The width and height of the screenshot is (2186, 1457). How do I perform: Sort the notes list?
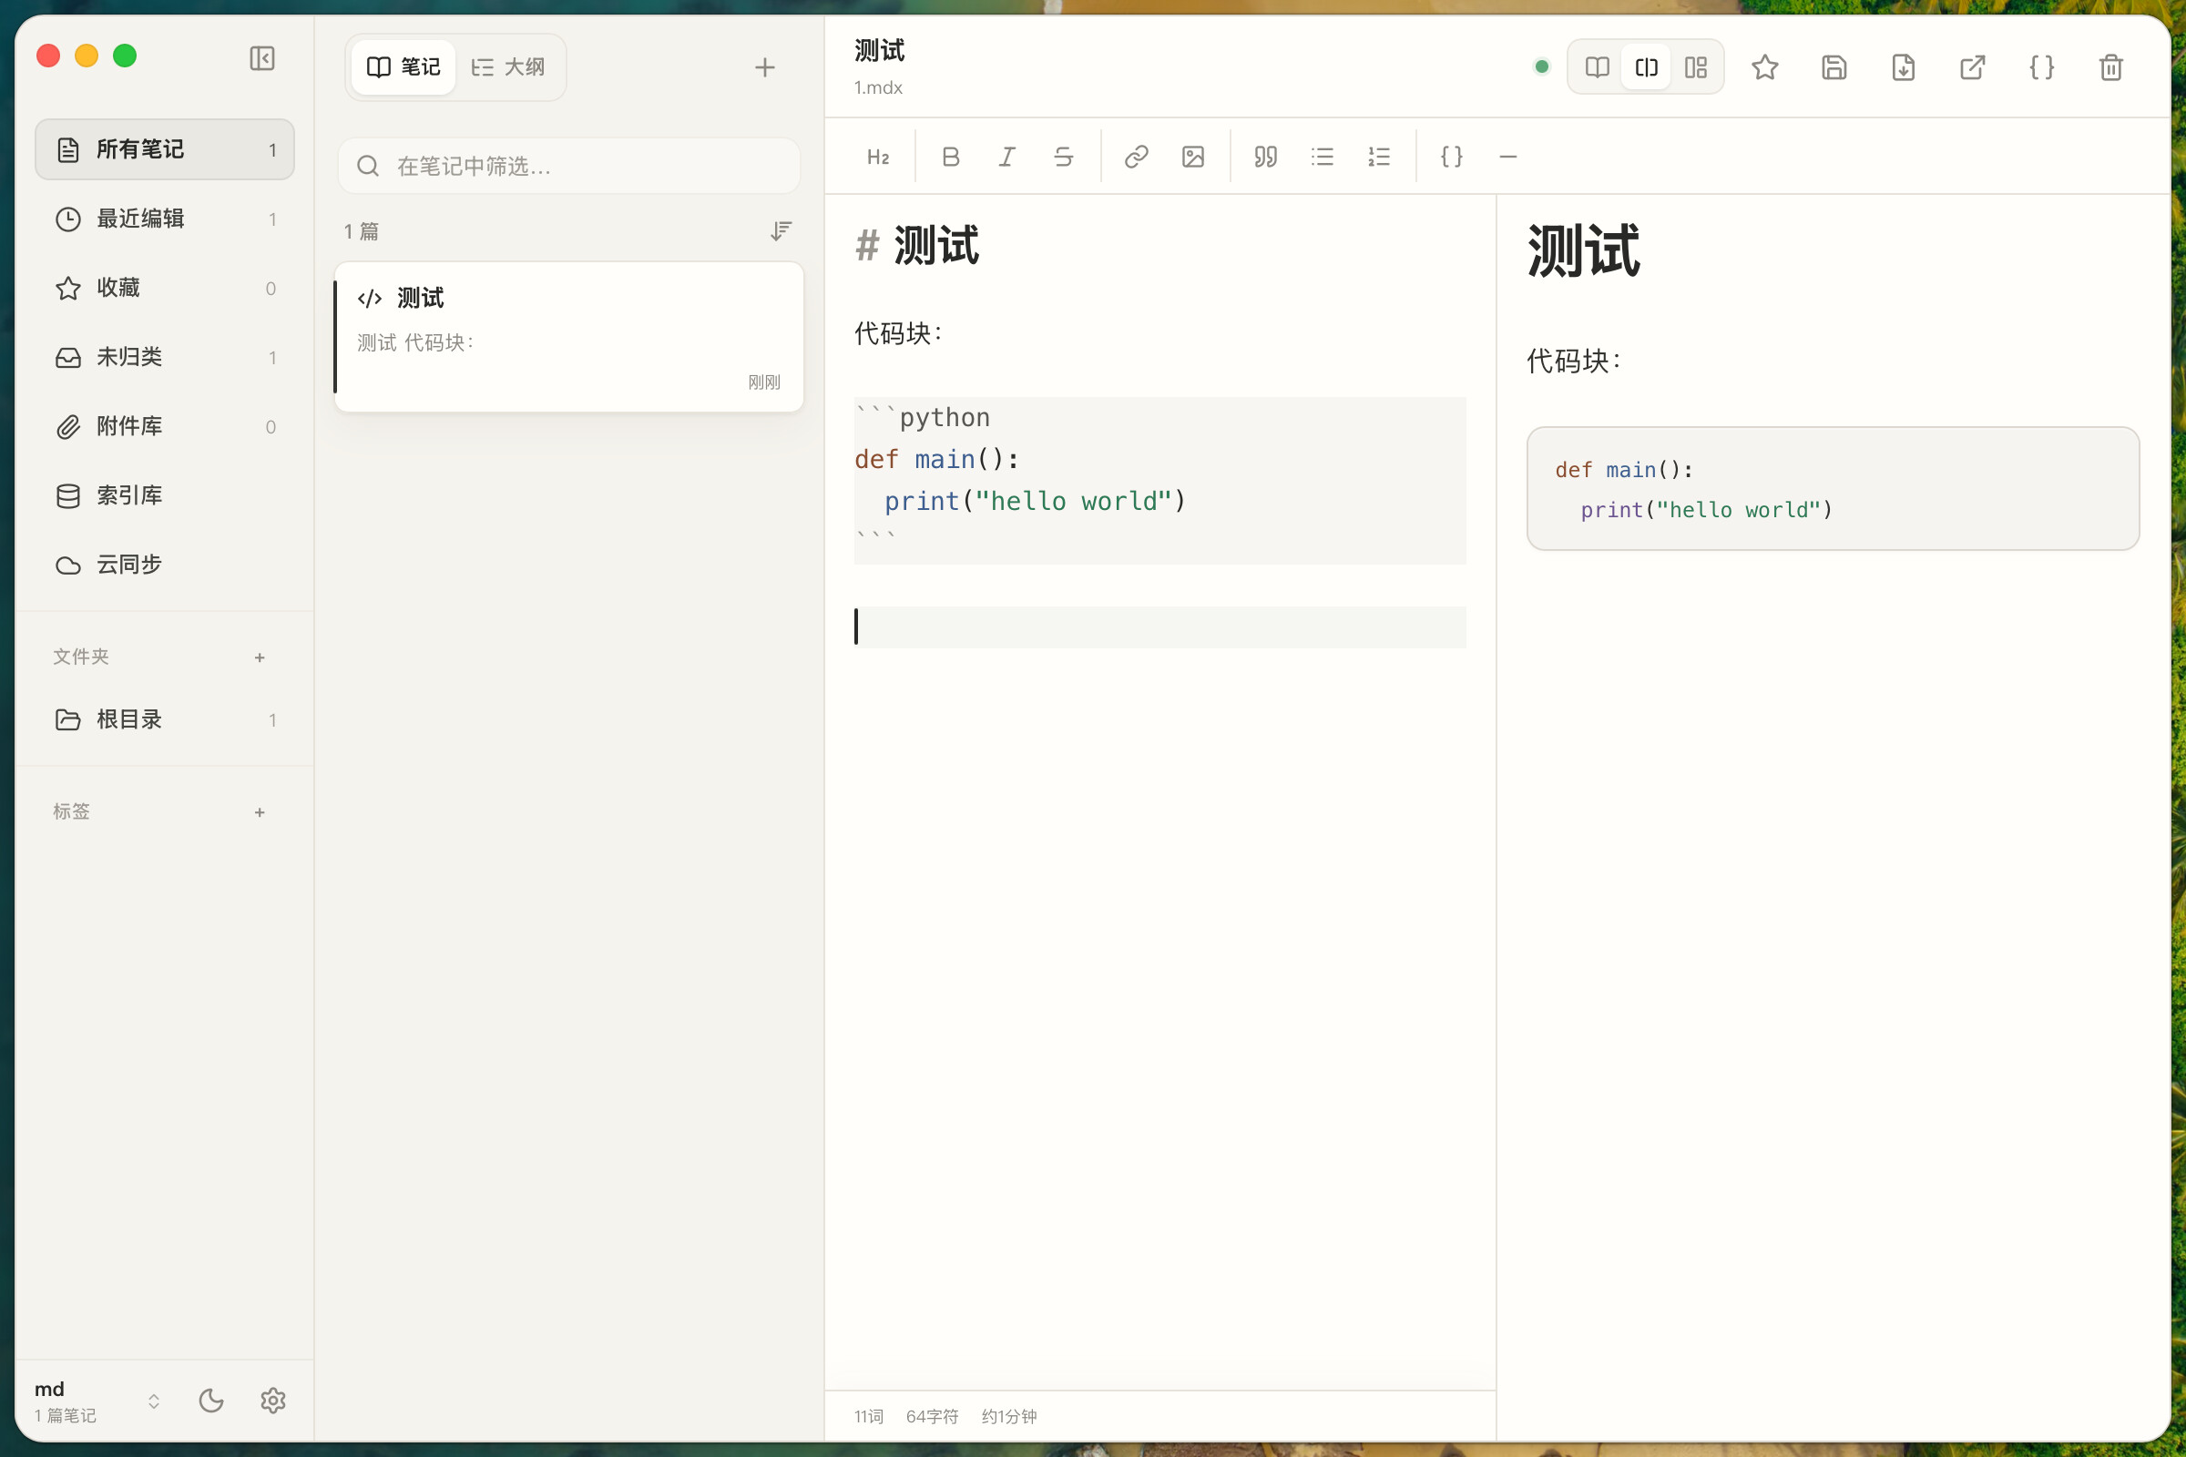781,230
